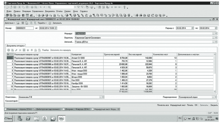Open the Отчеты menu
This screenshot has width=224, height=124.
[59, 11]
